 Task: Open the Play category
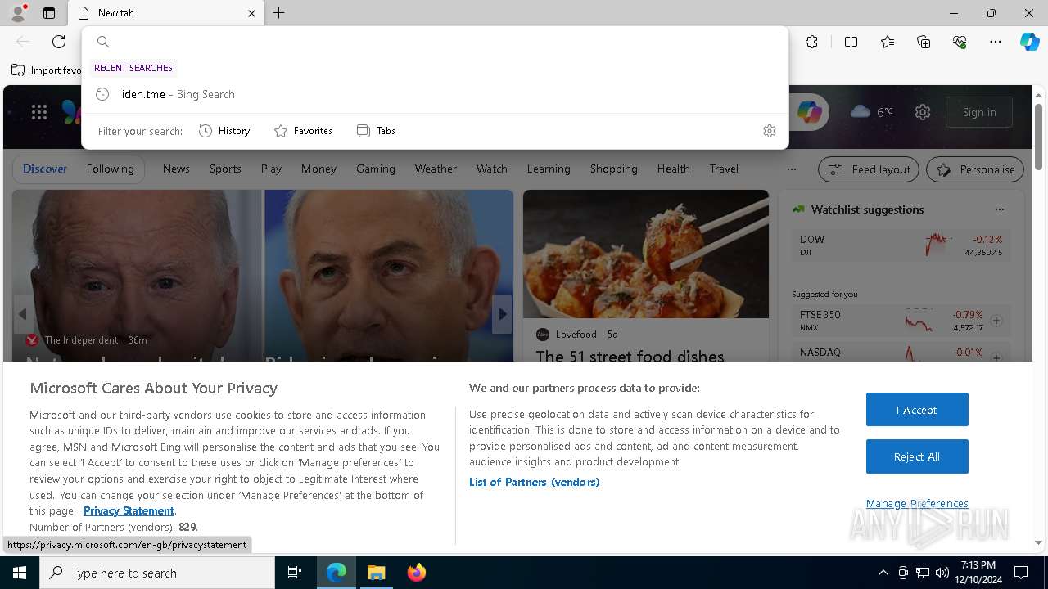271,169
